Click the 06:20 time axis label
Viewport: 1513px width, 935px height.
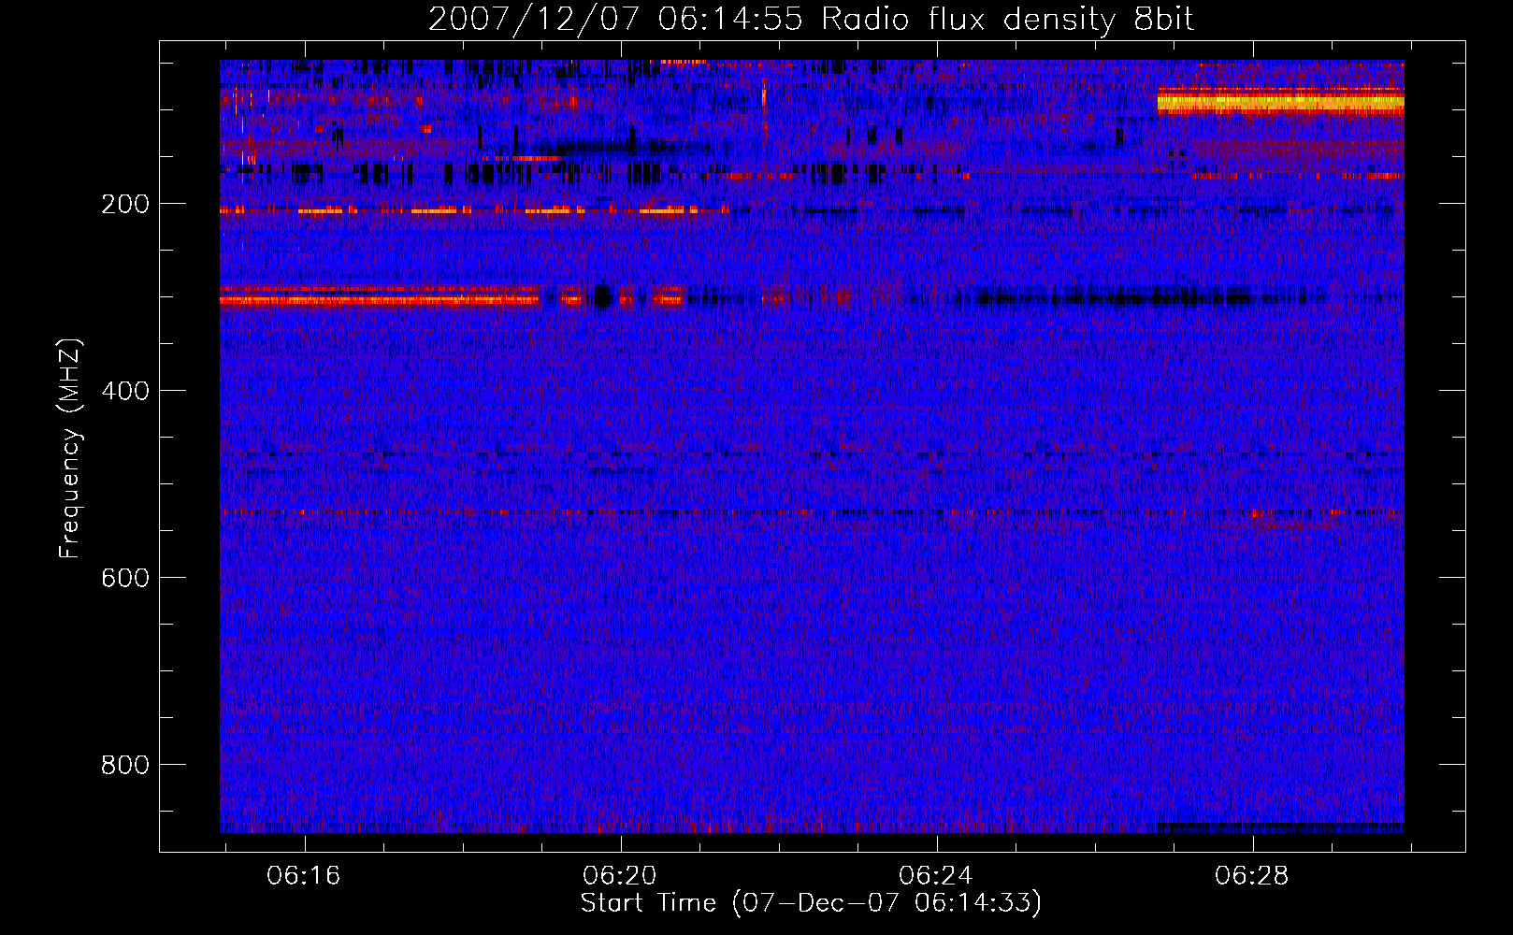pos(620,876)
